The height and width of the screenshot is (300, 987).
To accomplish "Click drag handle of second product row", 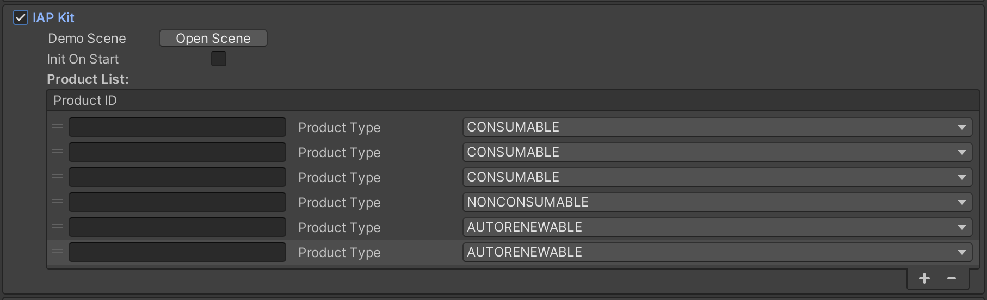I will [58, 152].
